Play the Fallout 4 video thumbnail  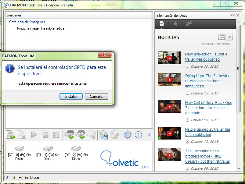click(x=169, y=58)
